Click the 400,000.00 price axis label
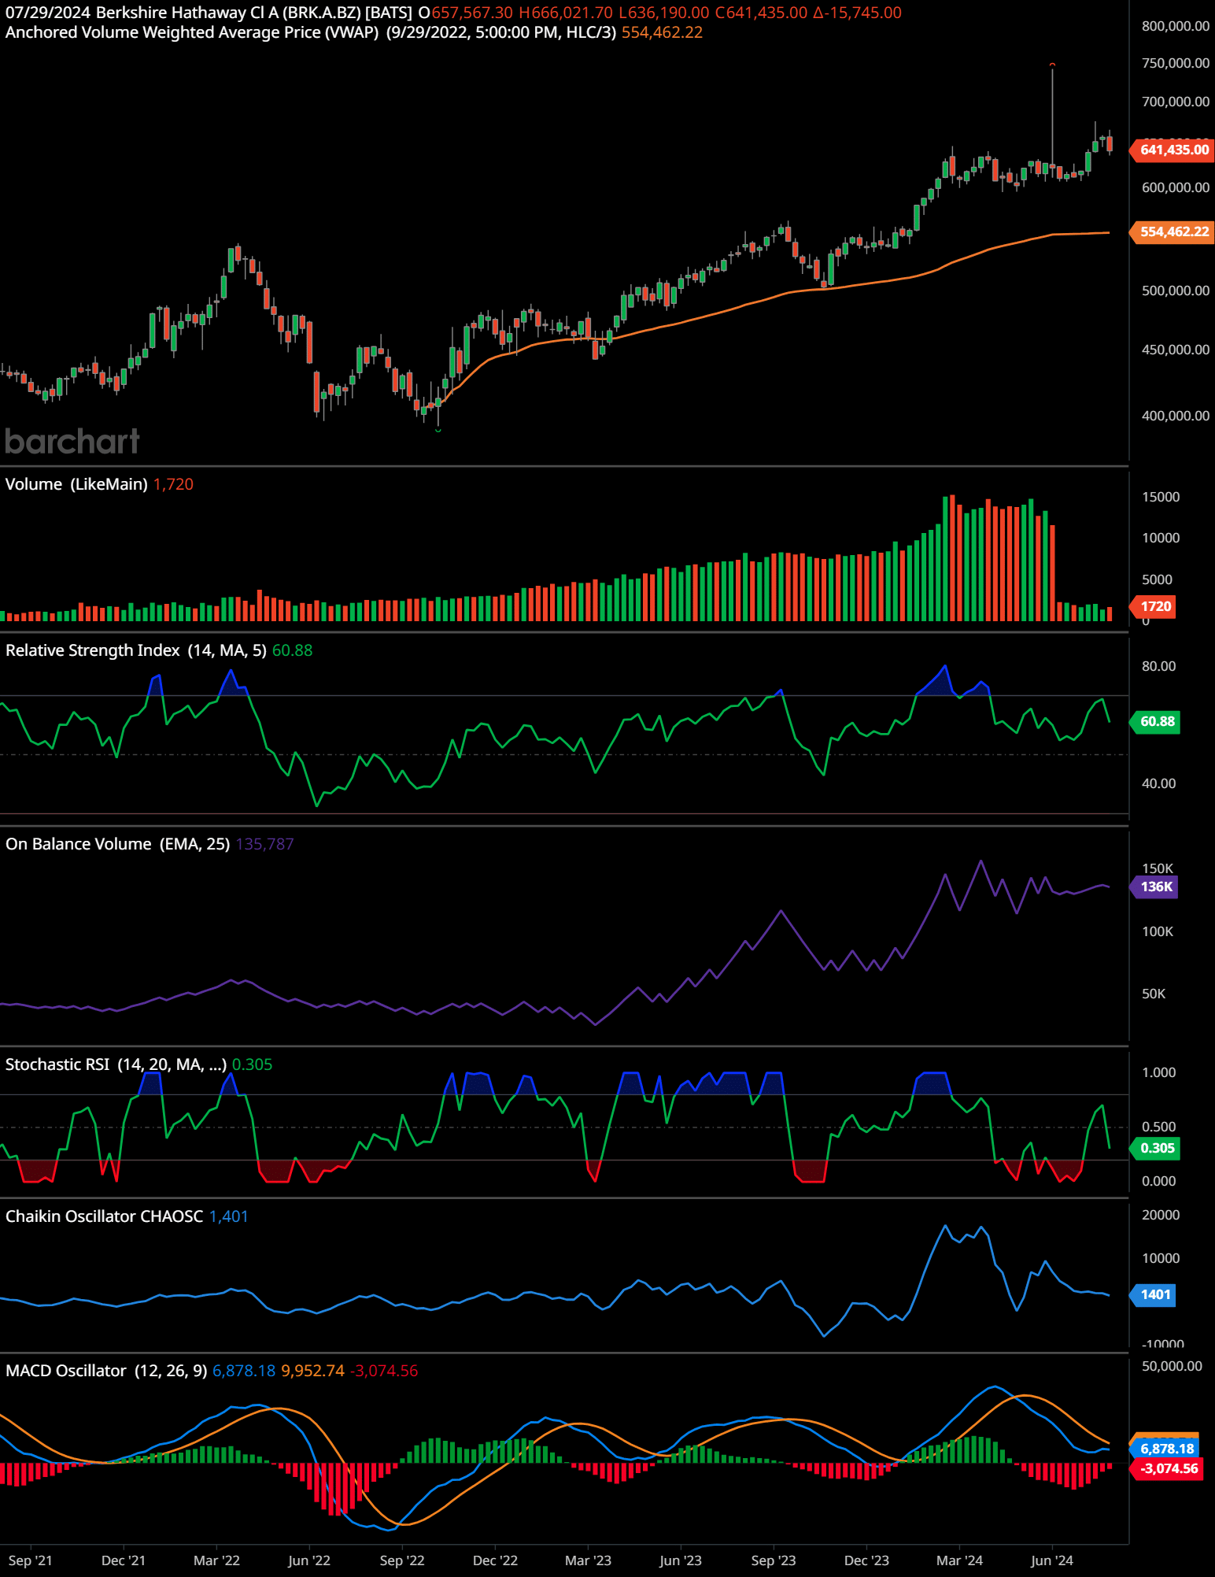Image resolution: width=1215 pixels, height=1577 pixels. [1176, 416]
